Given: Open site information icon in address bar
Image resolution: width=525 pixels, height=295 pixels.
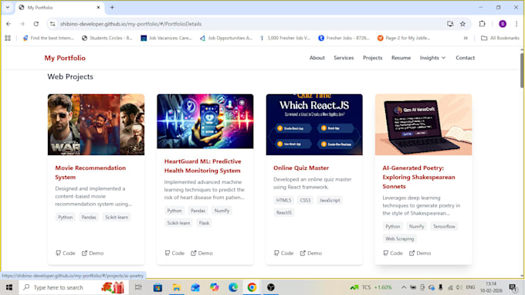Looking at the screenshot, I should coord(52,24).
